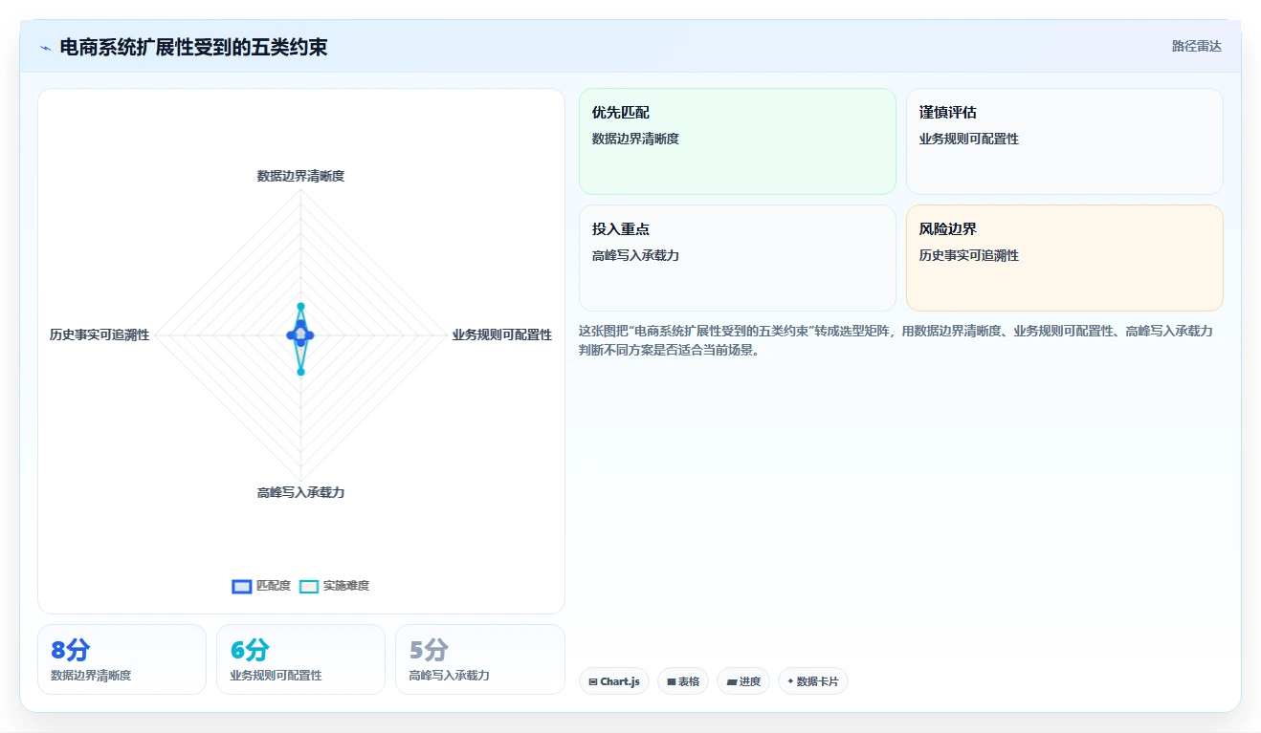Click the chart icon in the Chart.js chip
Image resolution: width=1261 pixels, height=733 pixels.
click(x=593, y=682)
